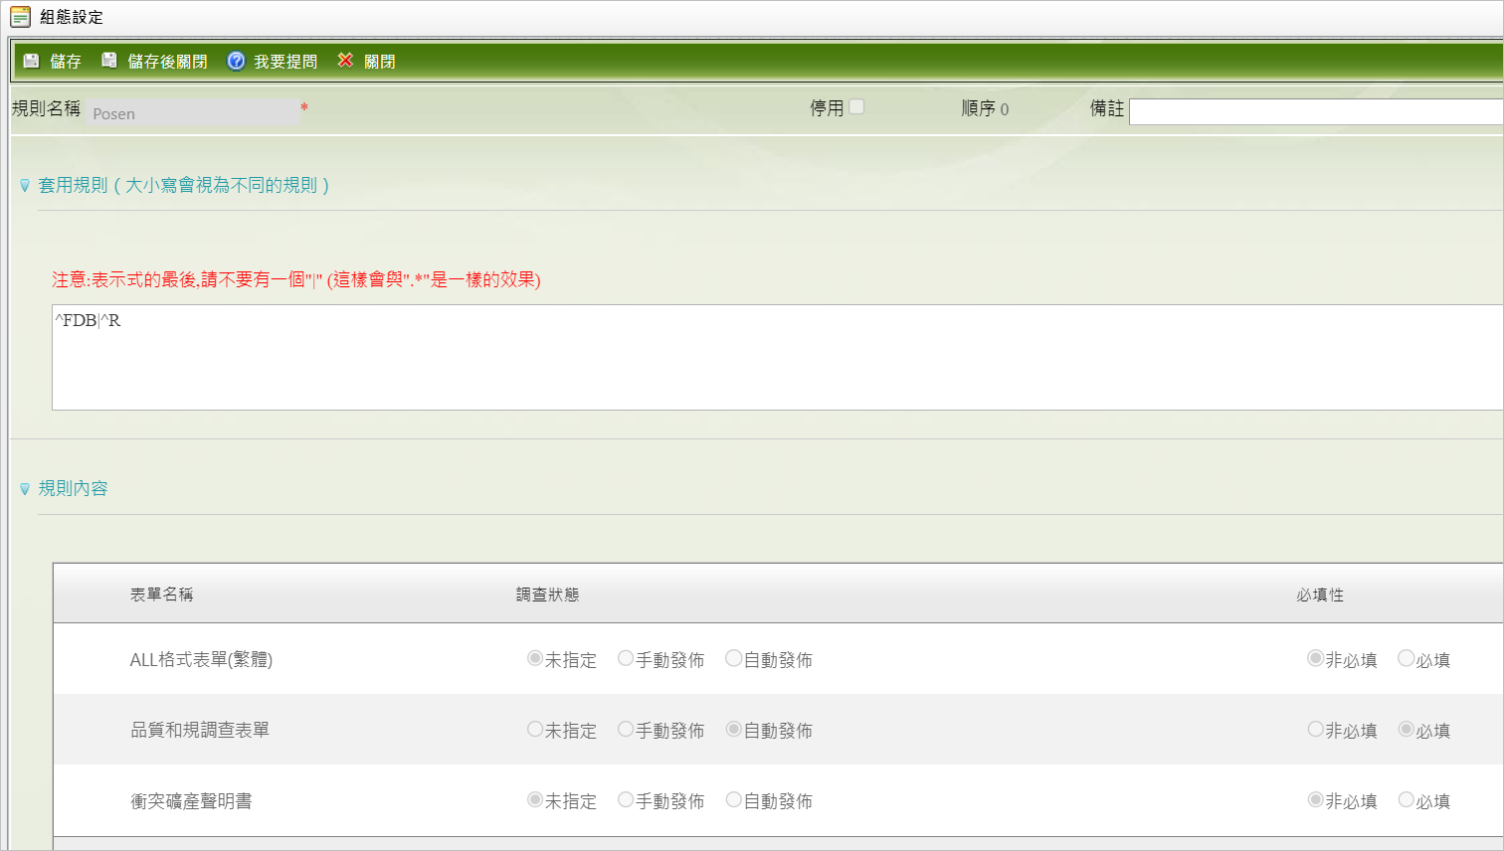Open 我要提問 help link
The width and height of the screenshot is (1504, 851).
(x=285, y=62)
